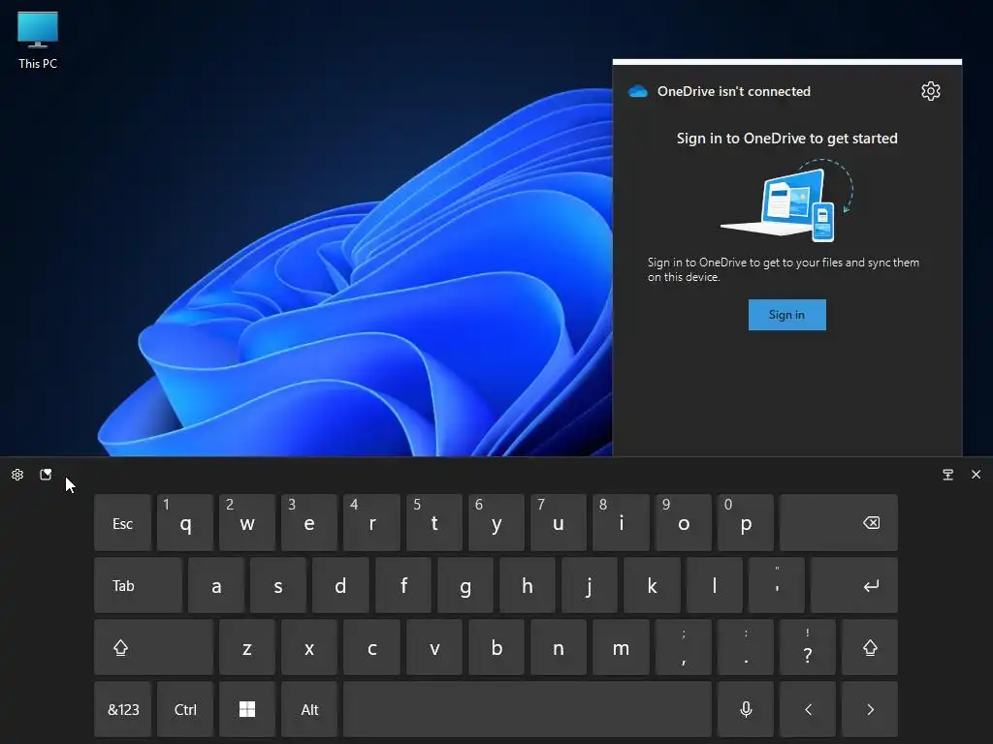Image resolution: width=993 pixels, height=744 pixels.
Task: Tap the right arrow key
Action: [x=870, y=709]
